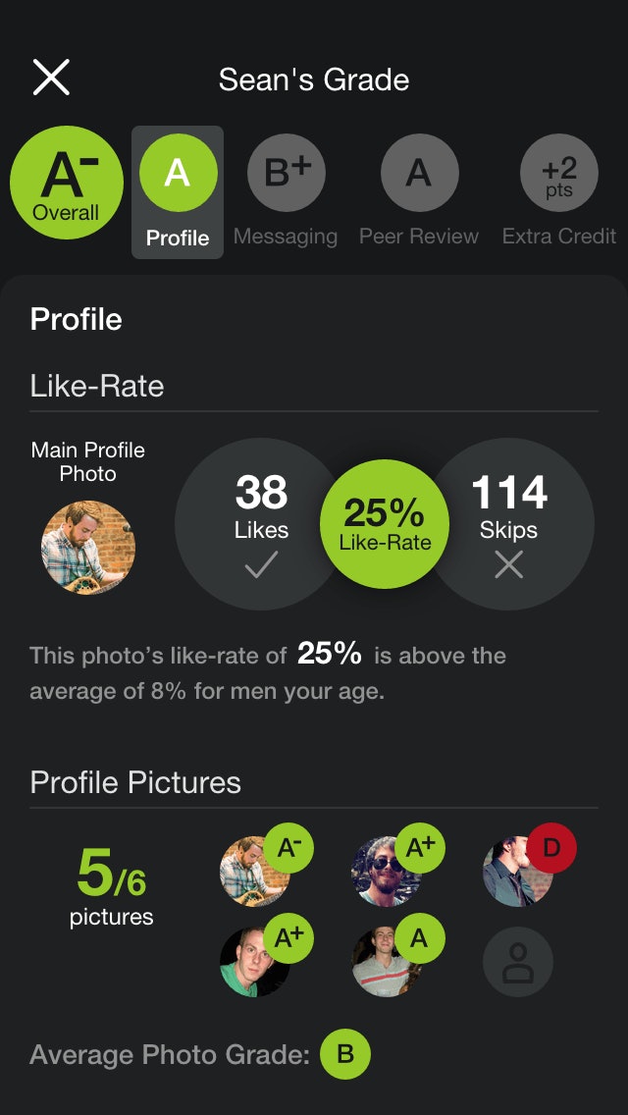Click the Average Photo Grade B badge
Viewport: 628px width, 1115px height.
pyautogui.click(x=345, y=1055)
